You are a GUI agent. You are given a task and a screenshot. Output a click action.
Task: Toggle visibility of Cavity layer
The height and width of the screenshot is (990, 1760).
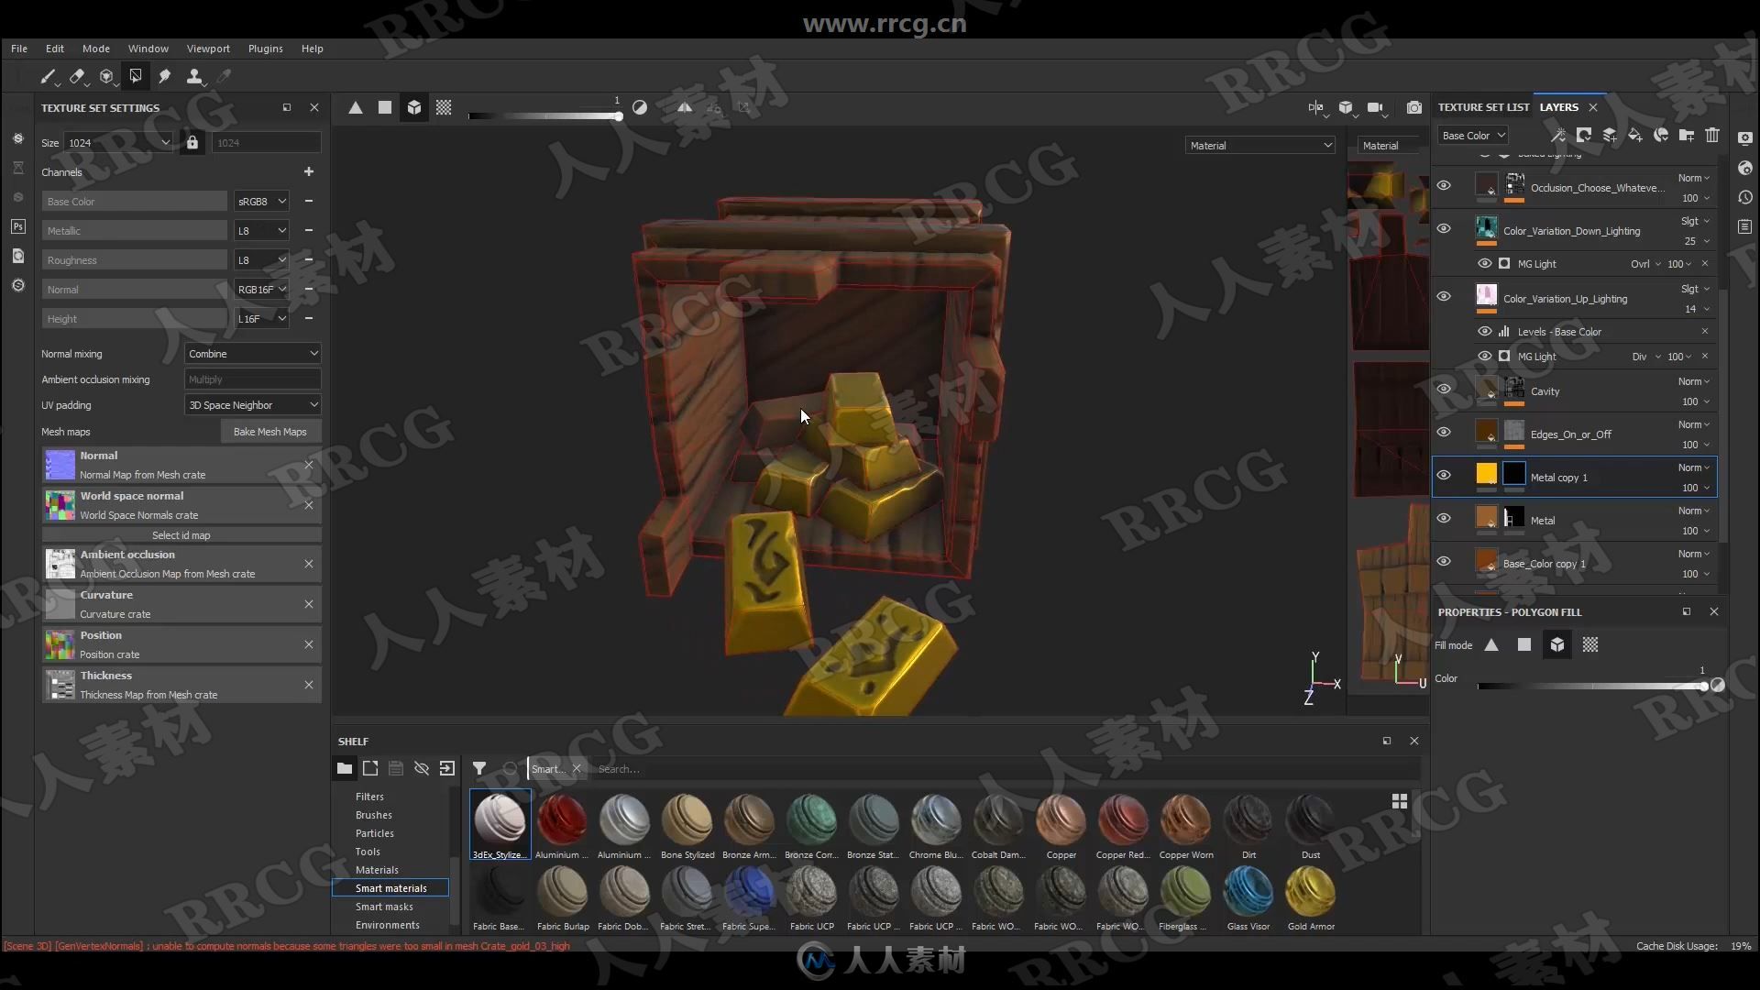1442,390
